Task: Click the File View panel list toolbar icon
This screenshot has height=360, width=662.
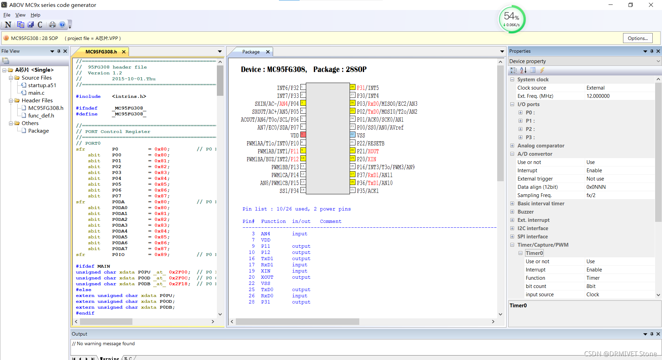Action: [x=6, y=61]
